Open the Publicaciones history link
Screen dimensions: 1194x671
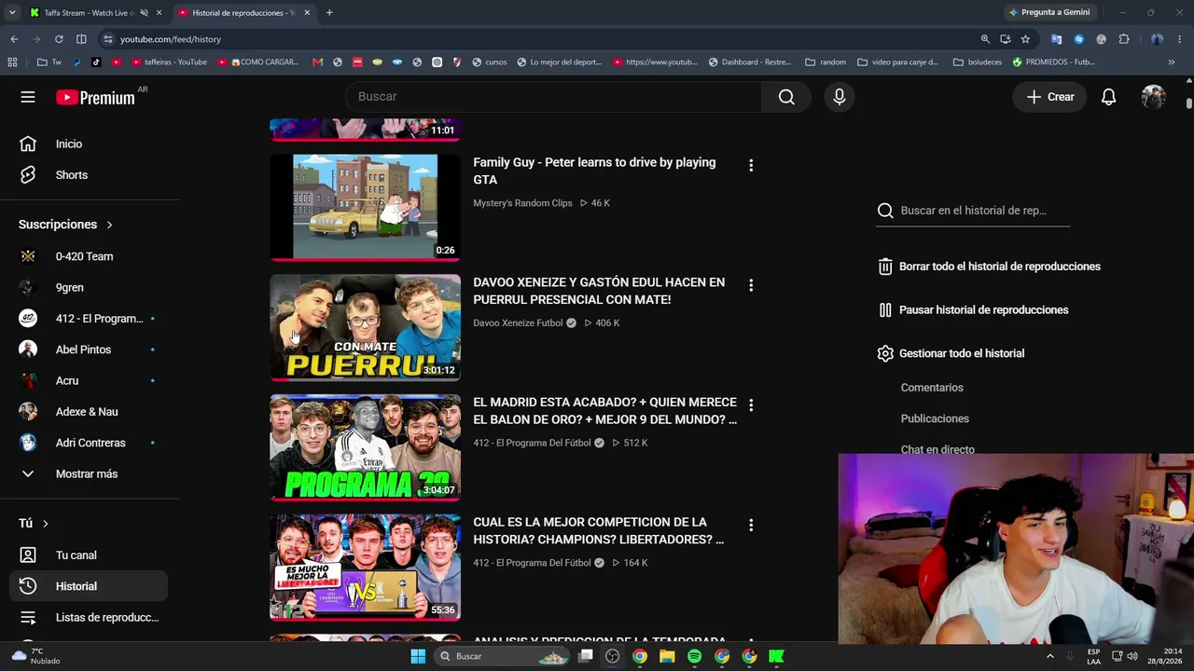(x=935, y=419)
